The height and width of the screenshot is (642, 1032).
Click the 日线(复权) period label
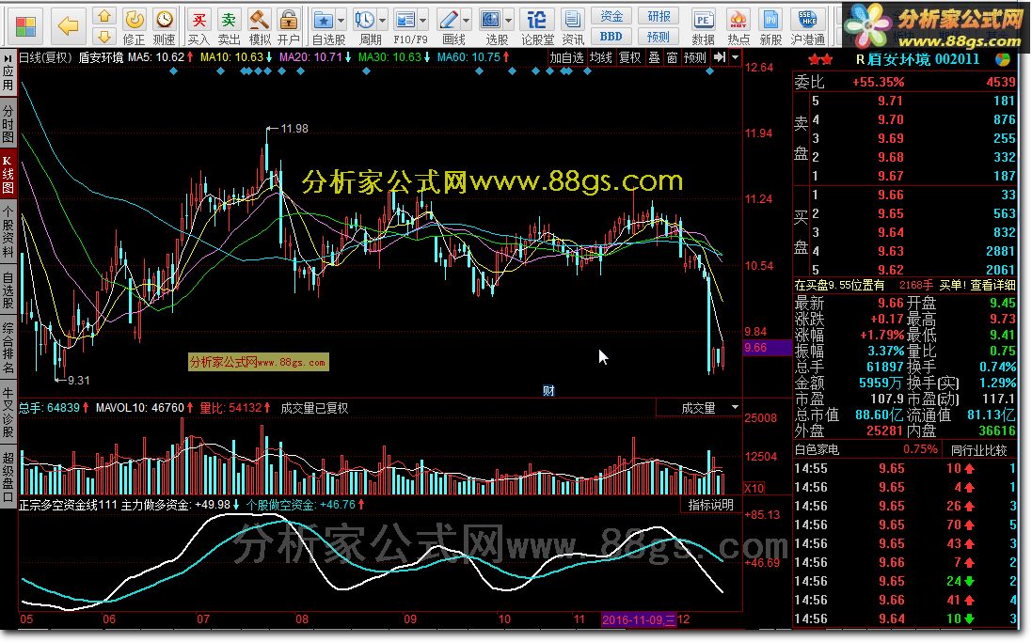(45, 57)
